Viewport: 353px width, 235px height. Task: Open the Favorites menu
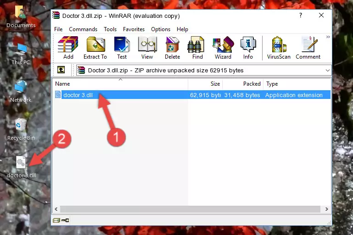[x=134, y=29]
